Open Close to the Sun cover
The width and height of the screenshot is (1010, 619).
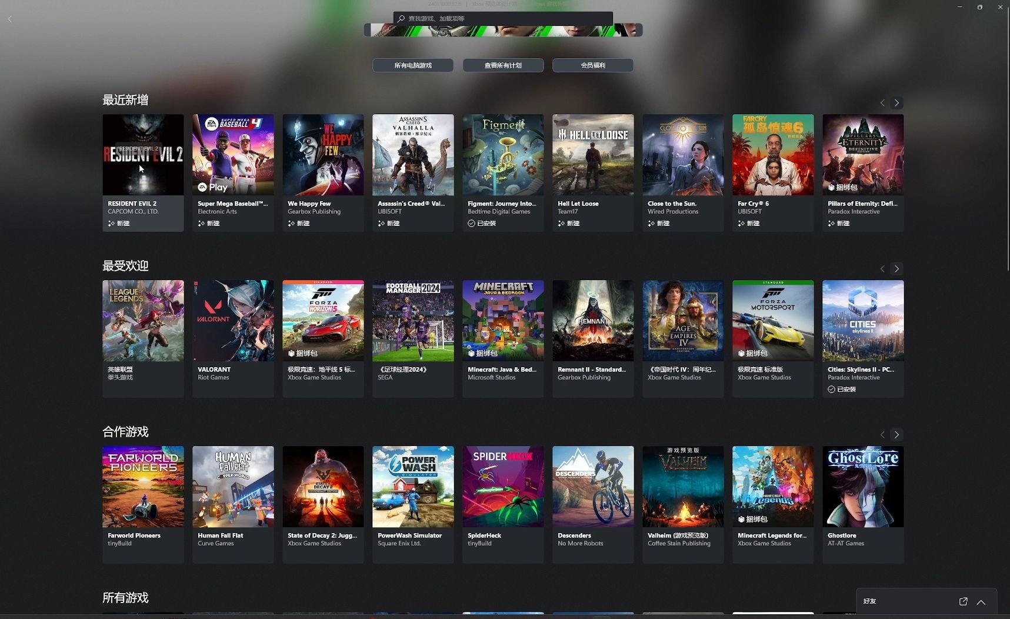pos(683,155)
